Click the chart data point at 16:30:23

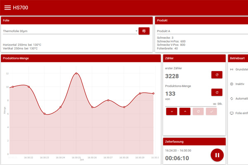(x=45, y=114)
